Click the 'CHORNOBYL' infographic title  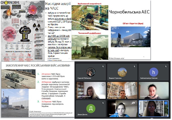click(10, 3)
